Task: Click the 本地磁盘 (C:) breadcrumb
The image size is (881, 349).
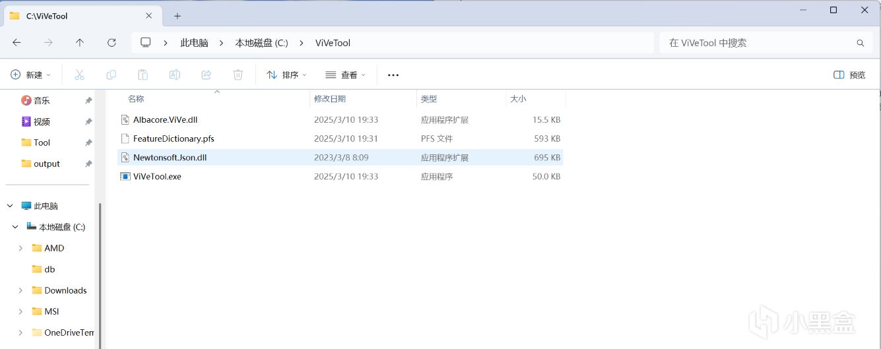Action: (261, 43)
